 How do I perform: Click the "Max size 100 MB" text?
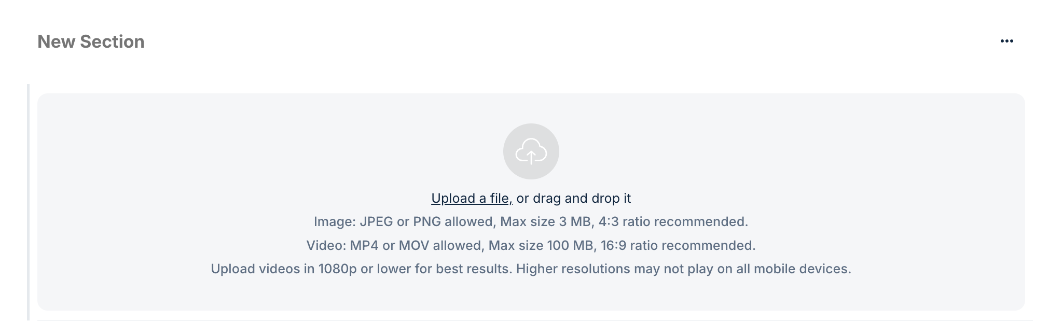[x=541, y=245]
